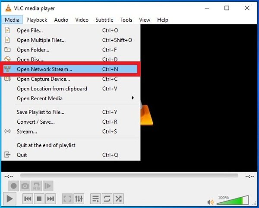The image size is (259, 208).
Task: Click the red Record button
Action: pos(13,186)
